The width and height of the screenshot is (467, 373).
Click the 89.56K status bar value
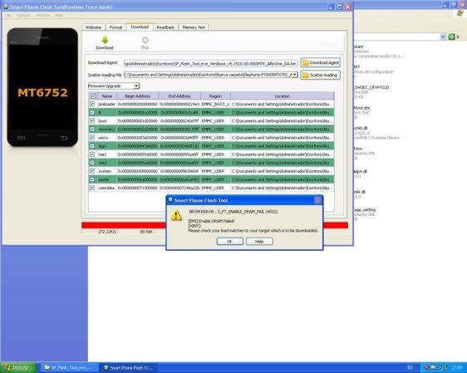click(x=146, y=232)
